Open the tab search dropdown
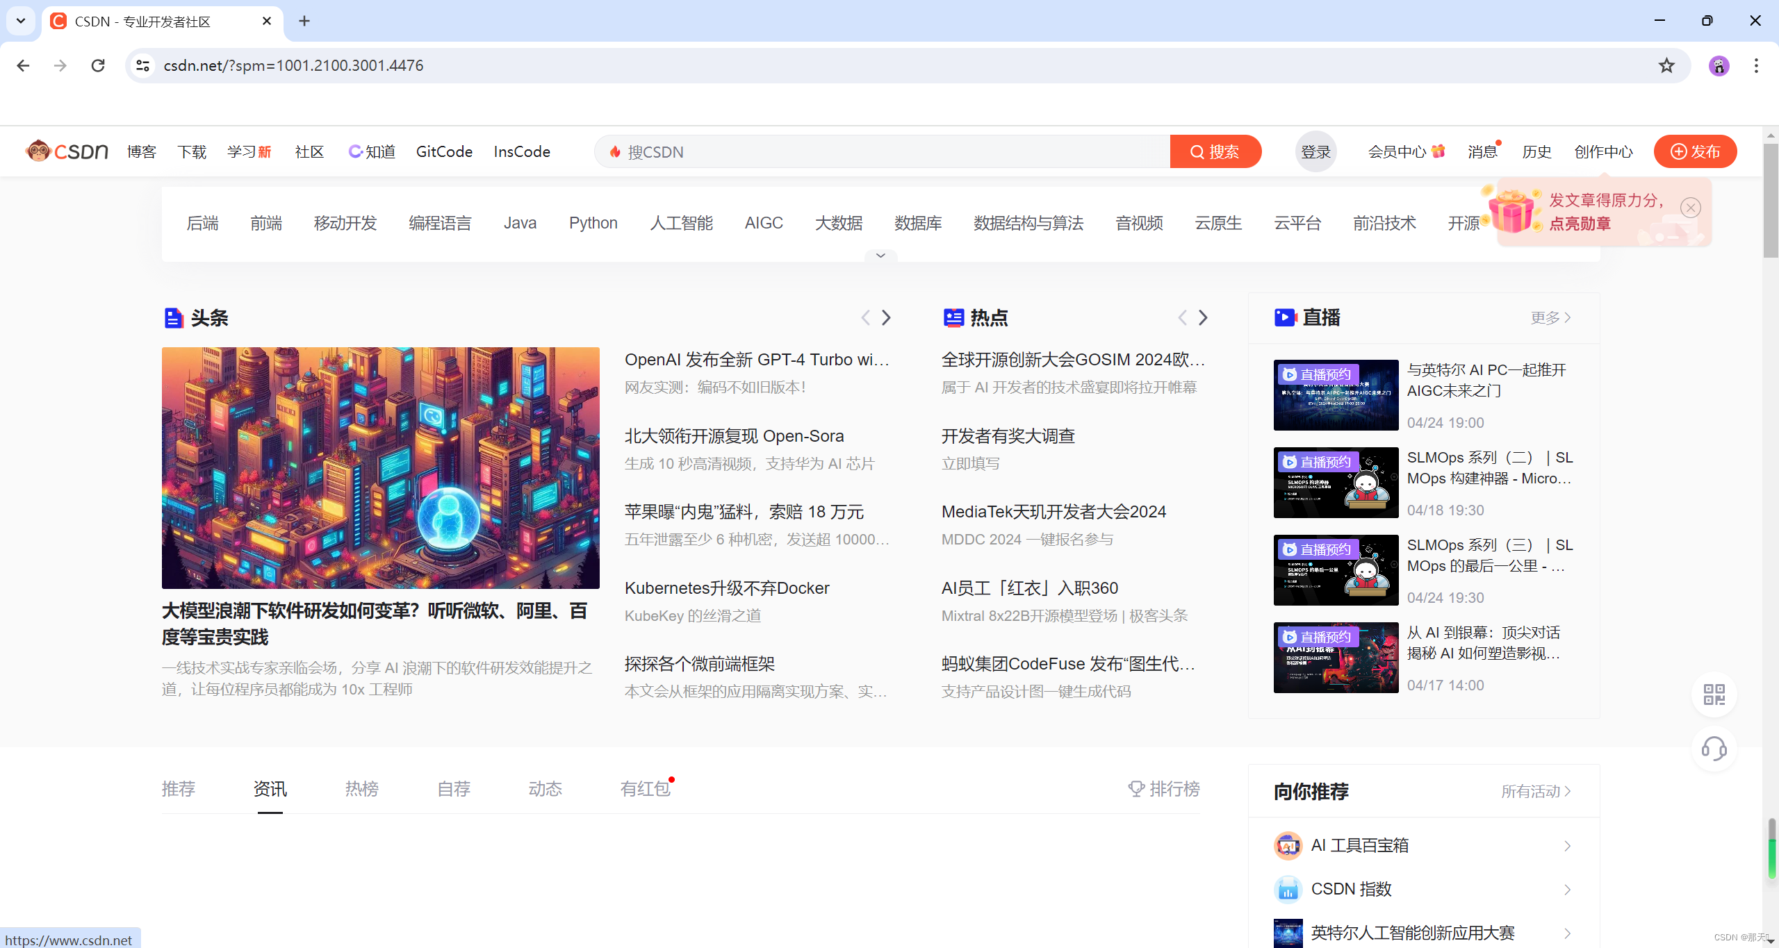This screenshot has height=948, width=1779. (21, 21)
